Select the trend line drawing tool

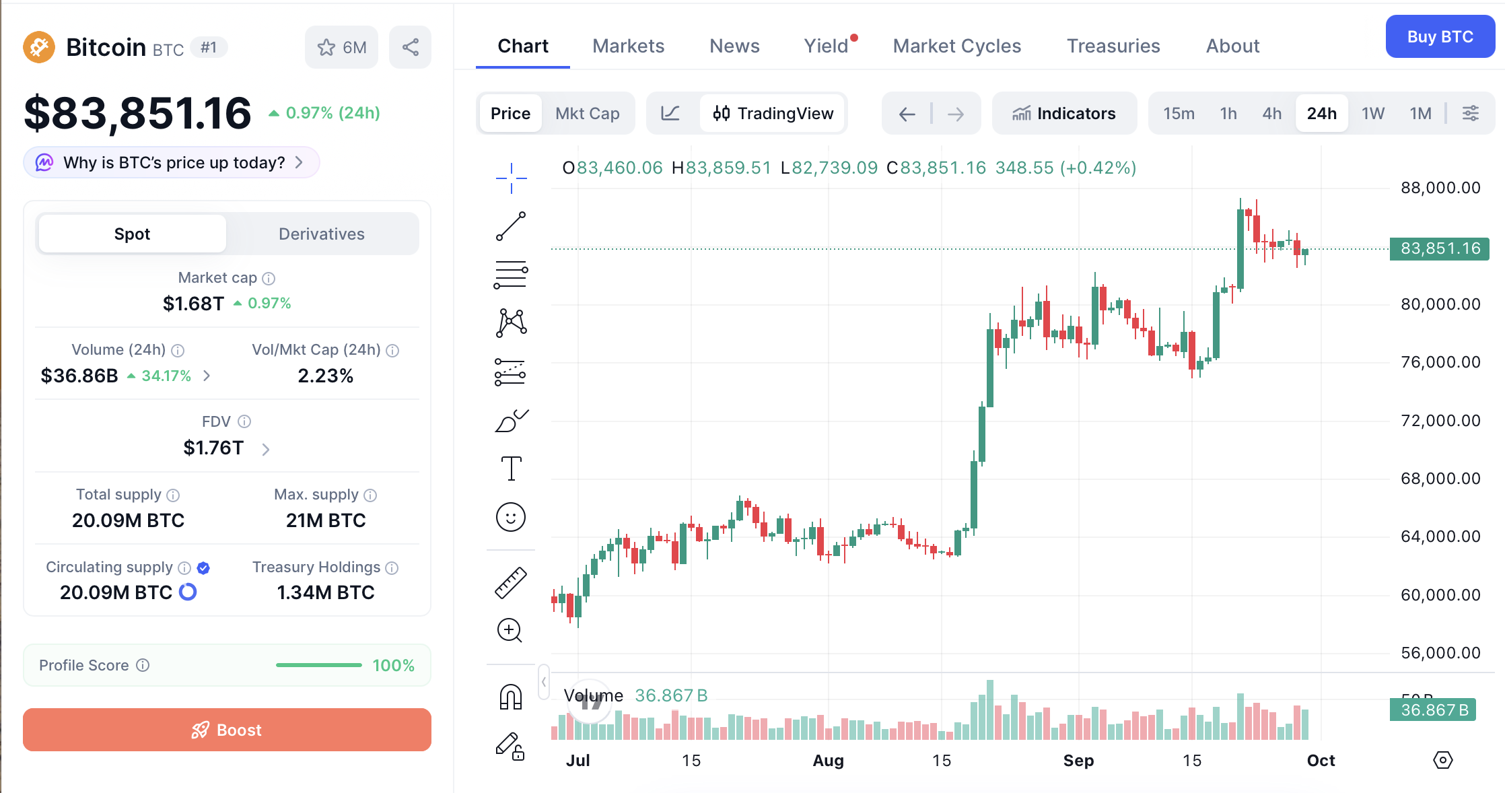tap(511, 226)
